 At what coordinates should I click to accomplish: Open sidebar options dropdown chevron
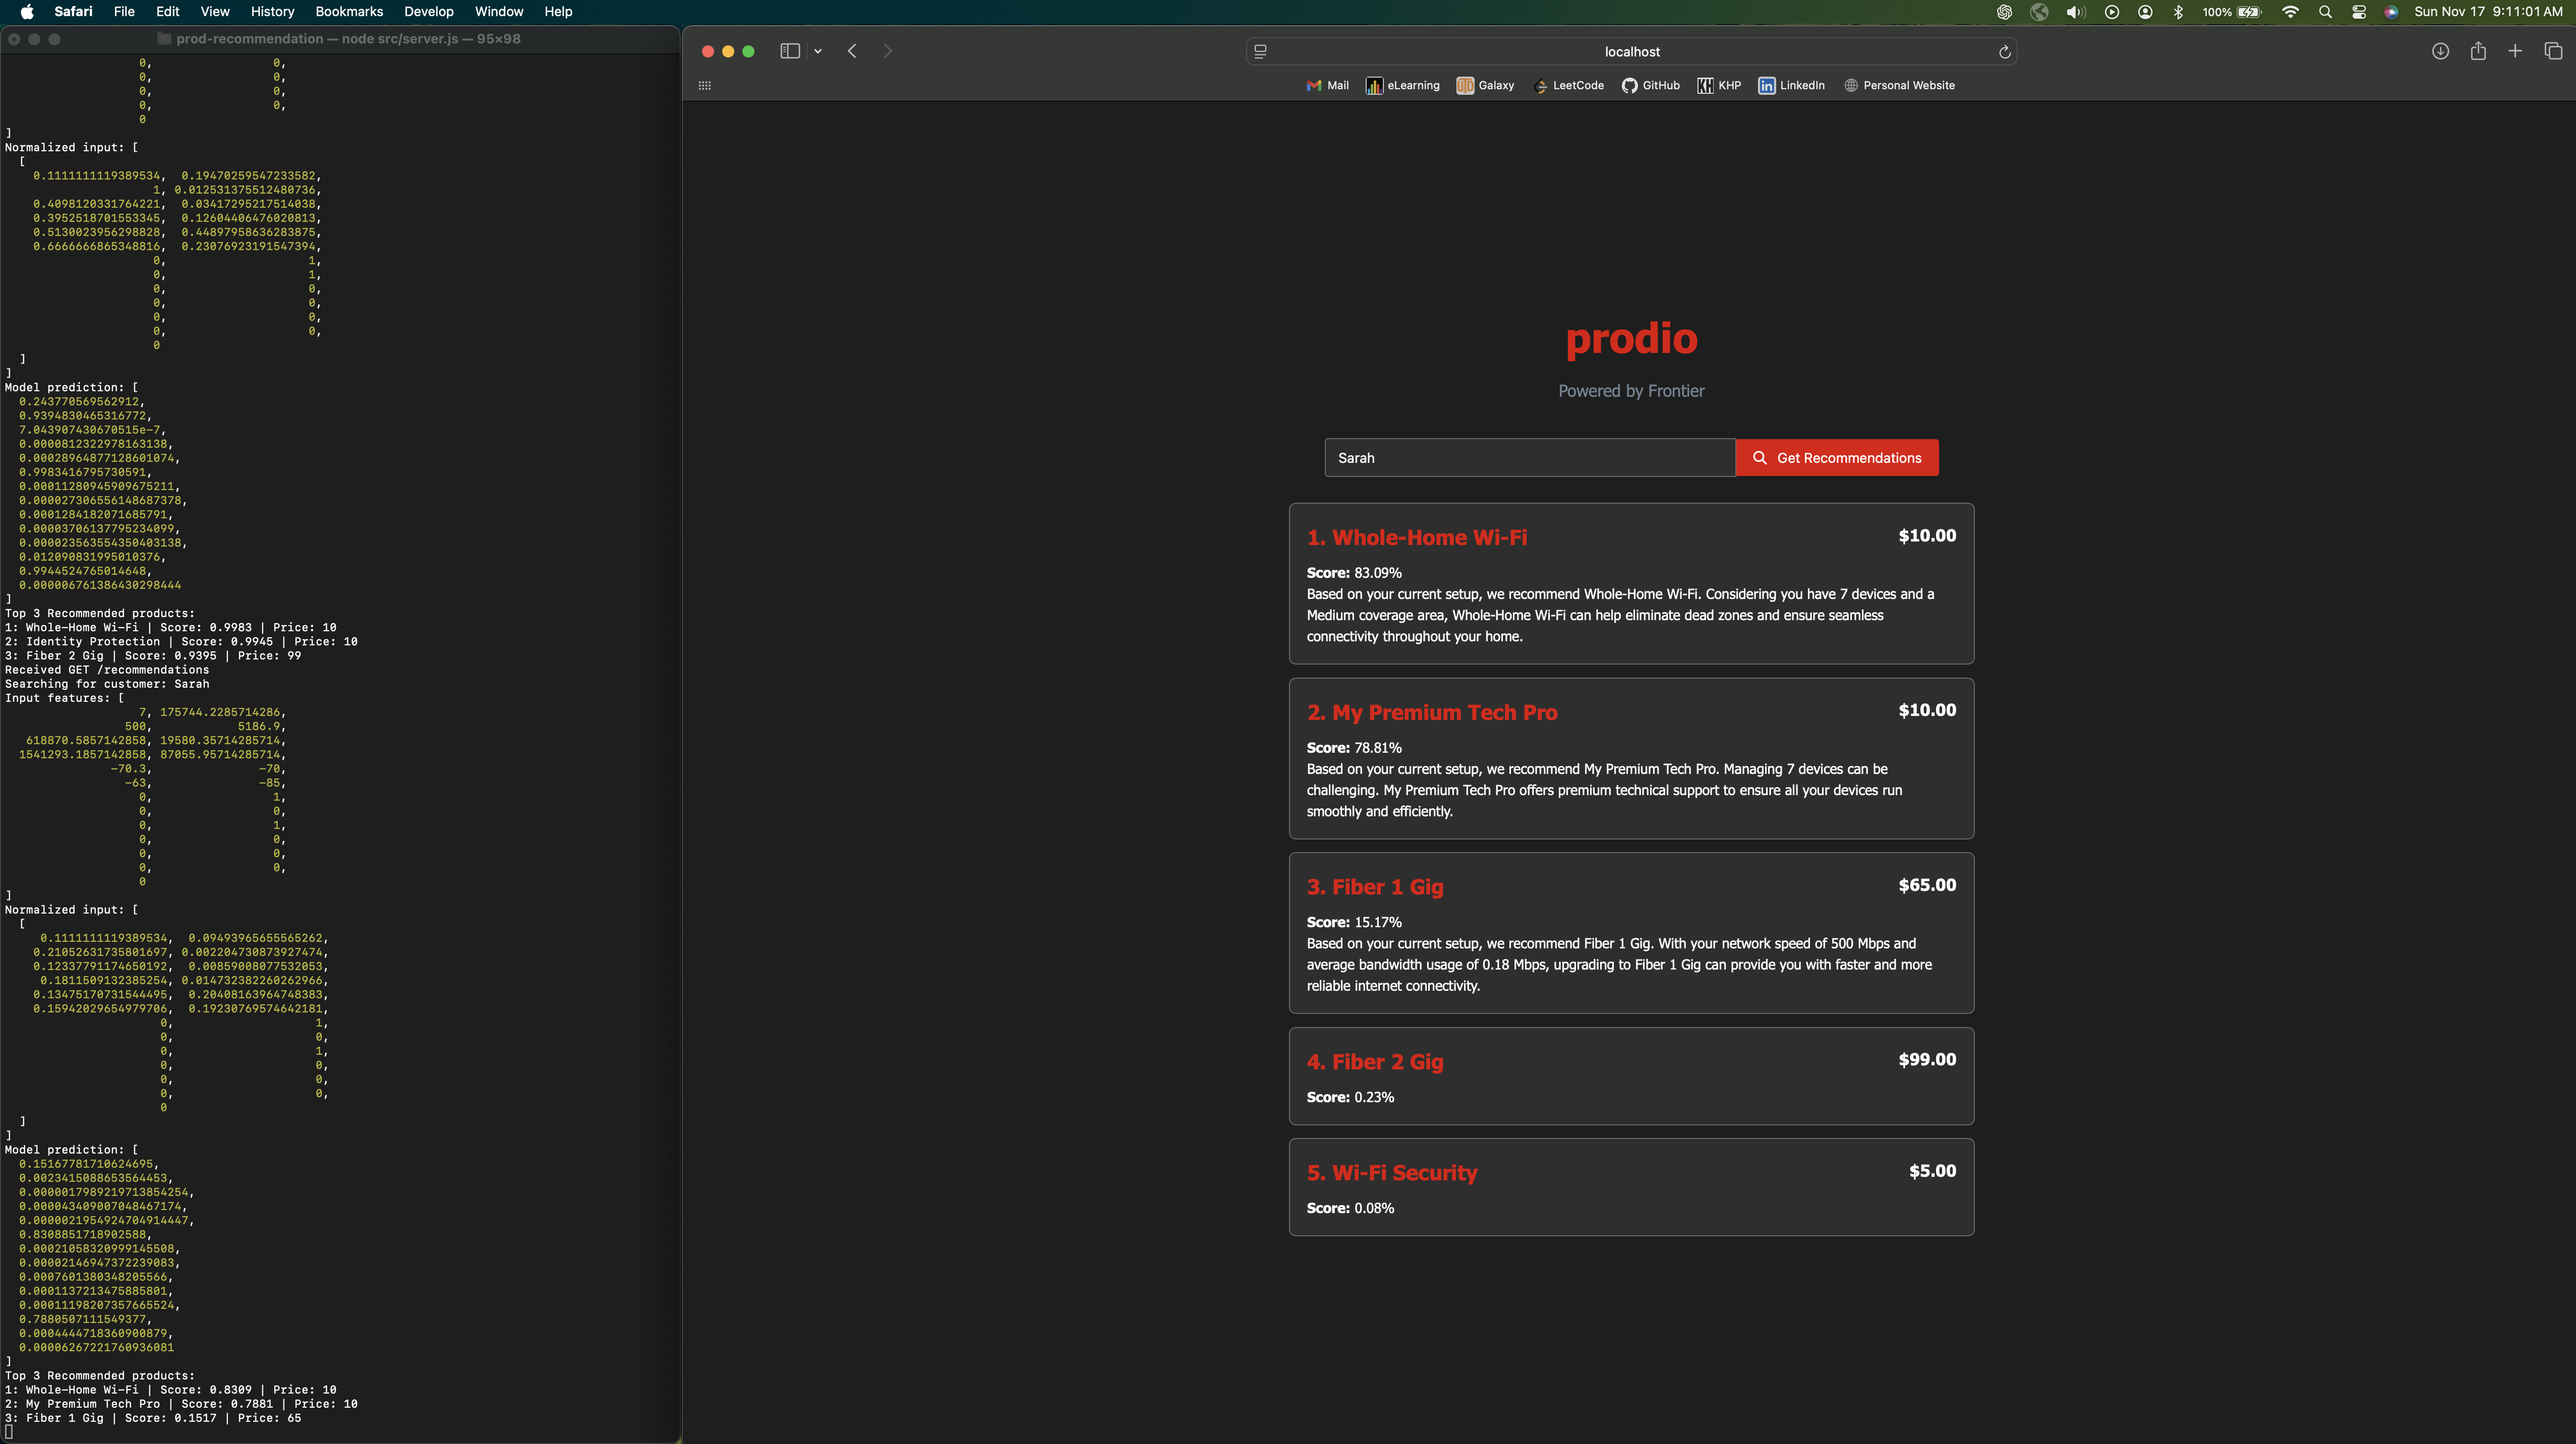818,51
